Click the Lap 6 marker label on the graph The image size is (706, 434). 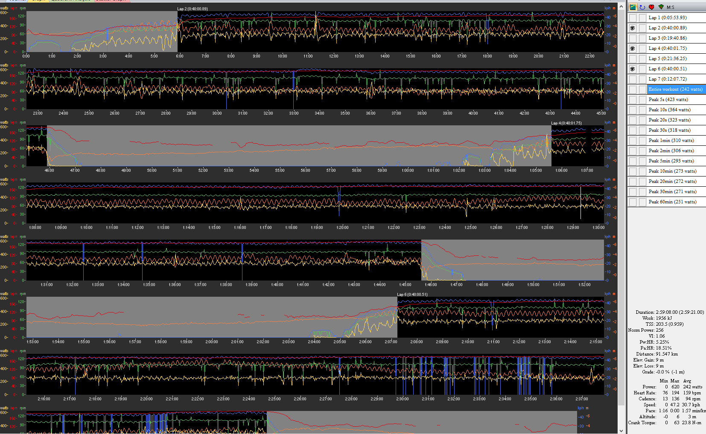pyautogui.click(x=412, y=295)
